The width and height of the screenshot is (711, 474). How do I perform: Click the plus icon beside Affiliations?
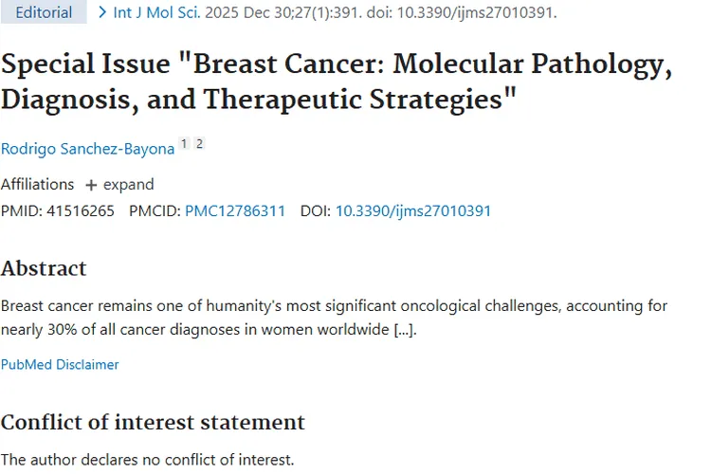coord(91,185)
